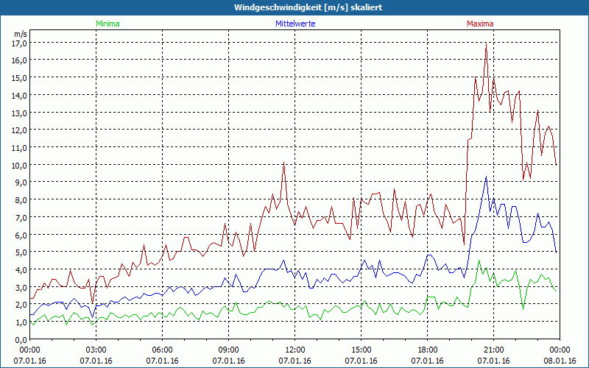Click the highest red Maxima peak at 17 m/s

point(486,44)
